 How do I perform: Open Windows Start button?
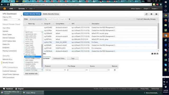point(166,2)
